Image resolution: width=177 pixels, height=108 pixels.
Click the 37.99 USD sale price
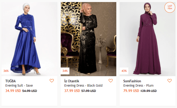(72, 91)
